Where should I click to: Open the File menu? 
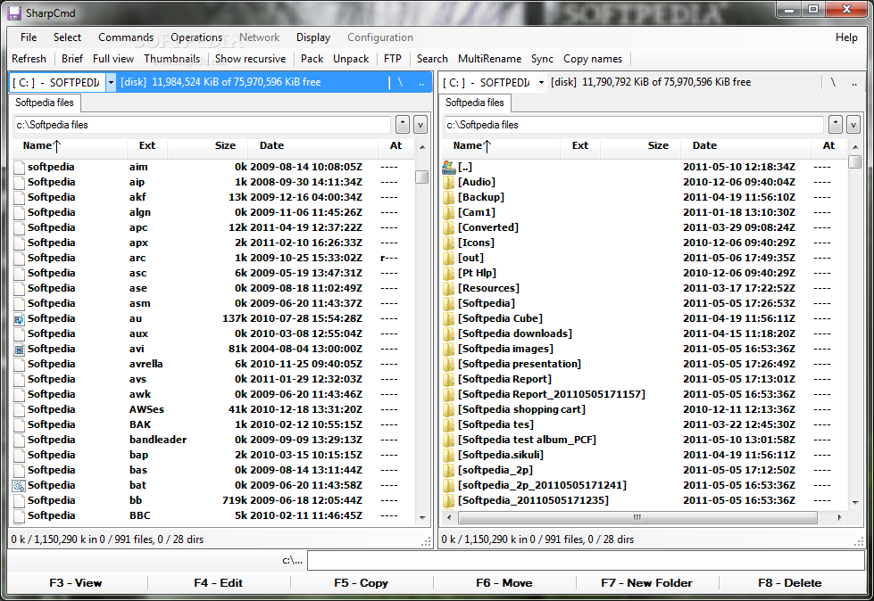click(x=29, y=37)
